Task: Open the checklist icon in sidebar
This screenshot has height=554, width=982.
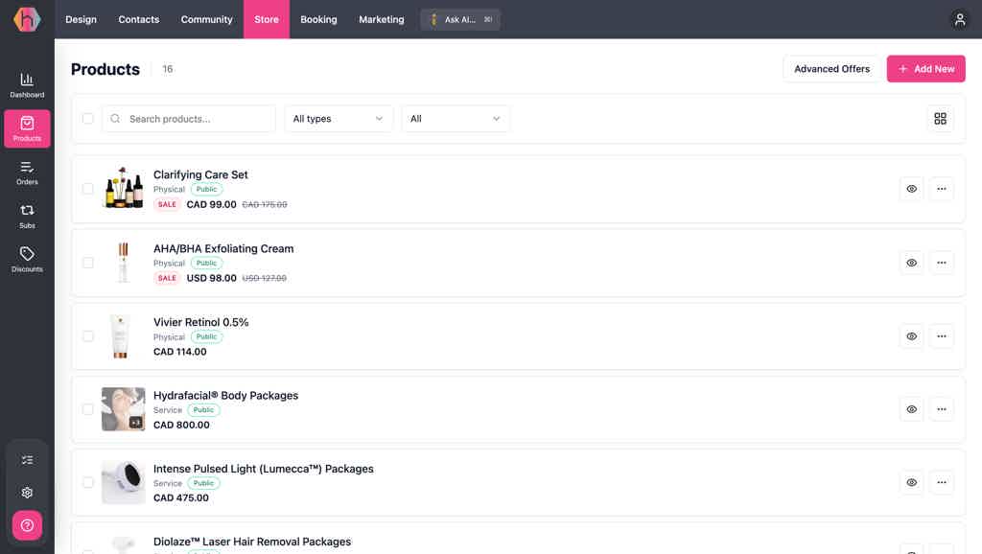Action: pyautogui.click(x=27, y=460)
